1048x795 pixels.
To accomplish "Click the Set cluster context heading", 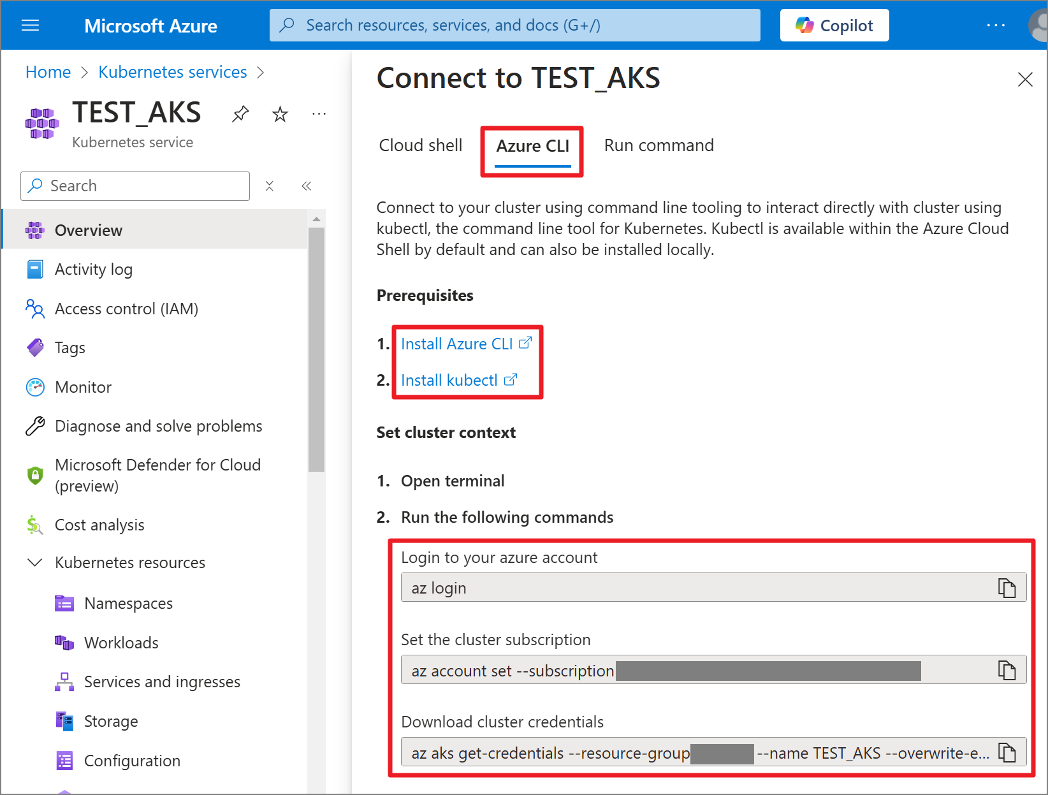I will [446, 433].
